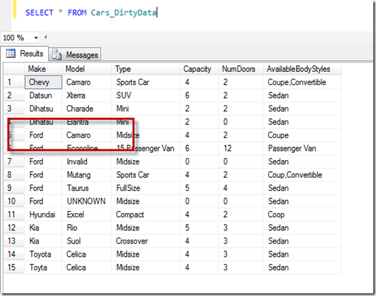
Task: Select the Sports Car cell in Camaro row
Action: pyautogui.click(x=146, y=82)
